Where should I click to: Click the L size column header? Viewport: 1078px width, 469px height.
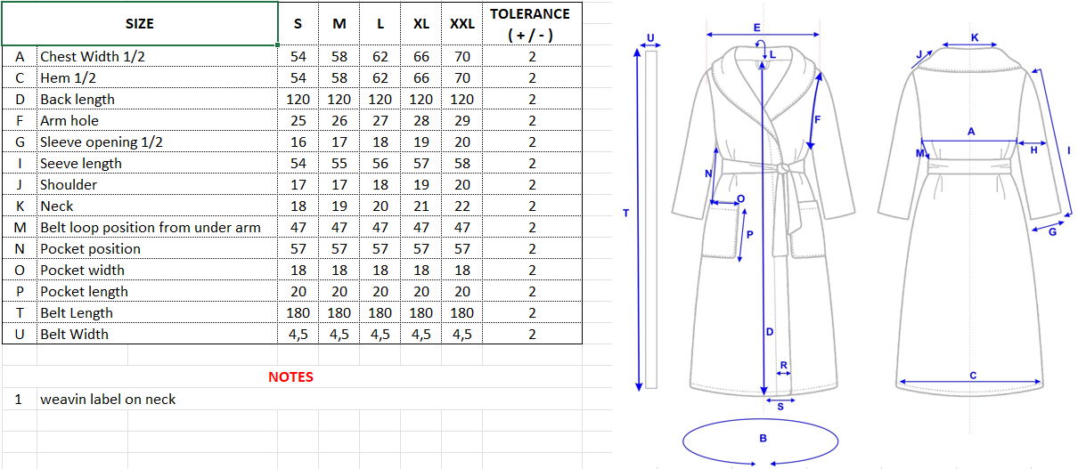(380, 24)
